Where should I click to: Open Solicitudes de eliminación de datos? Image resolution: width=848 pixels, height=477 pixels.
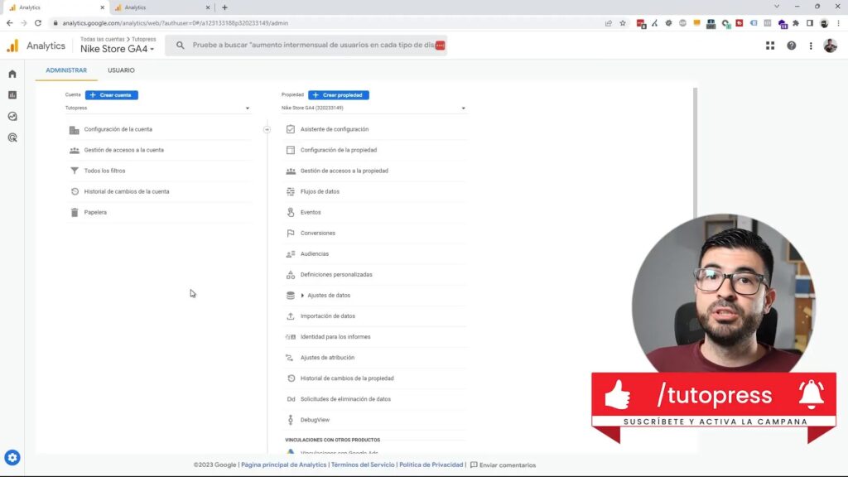345,399
